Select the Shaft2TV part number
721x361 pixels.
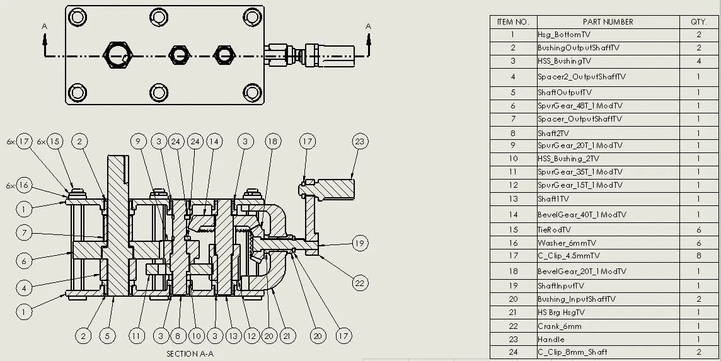(608, 133)
